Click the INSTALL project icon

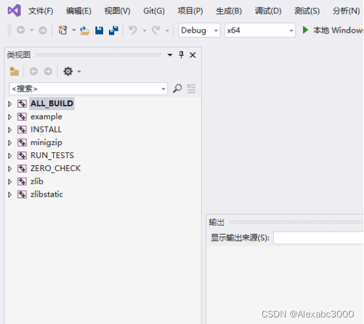click(x=22, y=130)
